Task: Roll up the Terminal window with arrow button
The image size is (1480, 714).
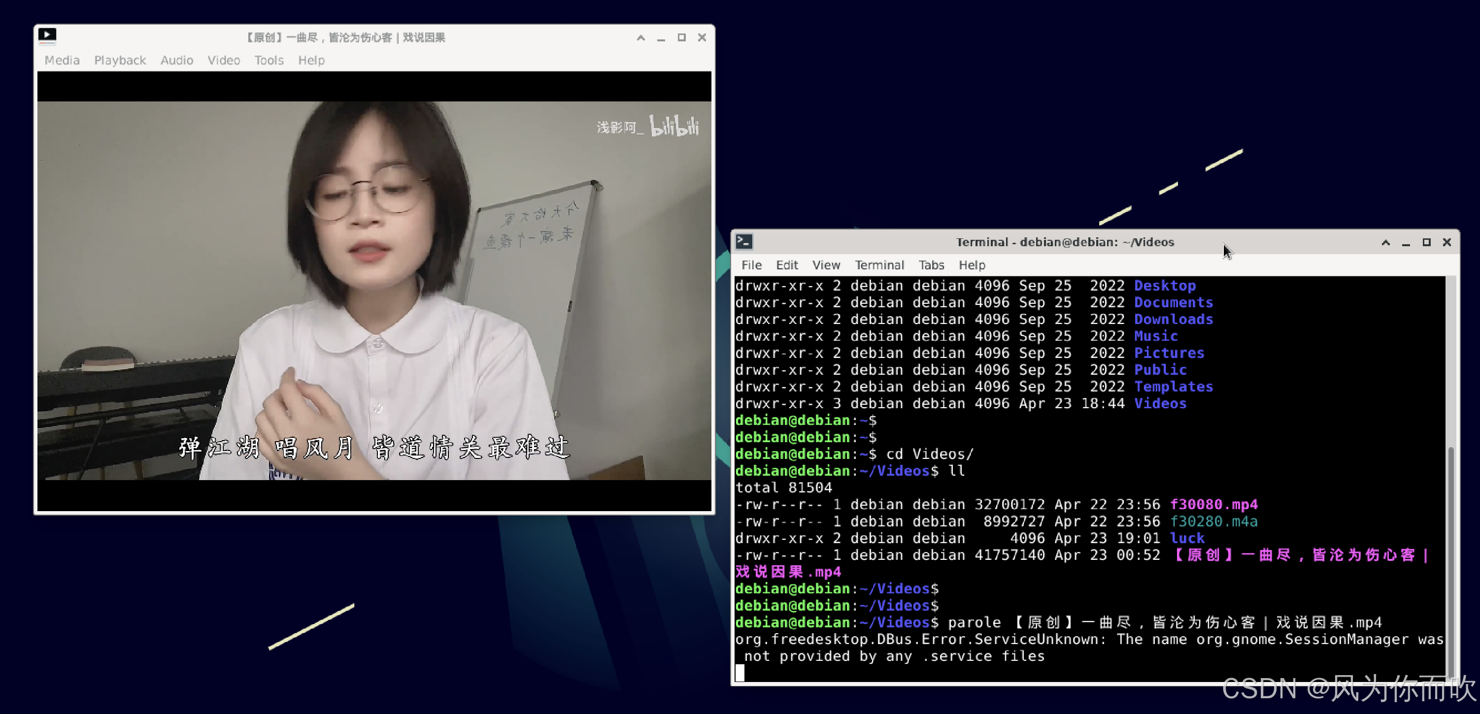Action: tap(1385, 242)
